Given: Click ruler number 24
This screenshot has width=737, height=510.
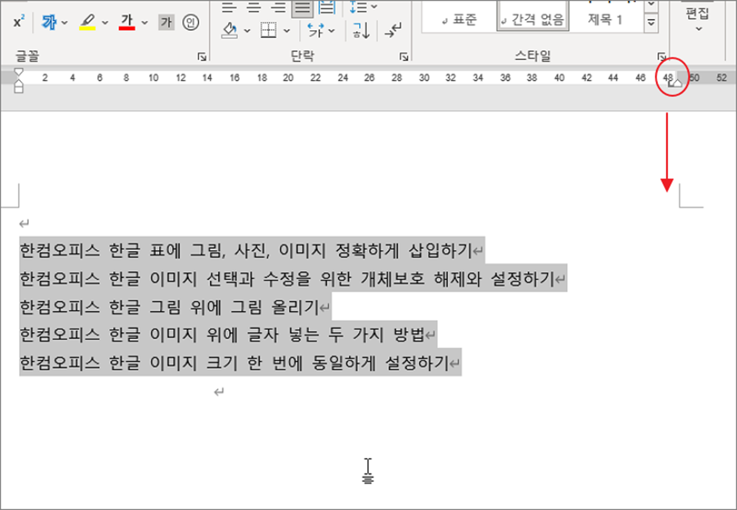Looking at the screenshot, I should (343, 78).
